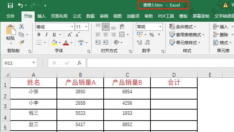Image resolution: width=234 pixels, height=132 pixels.
Task: Open the 模板 tab
Action: pos(183,16)
